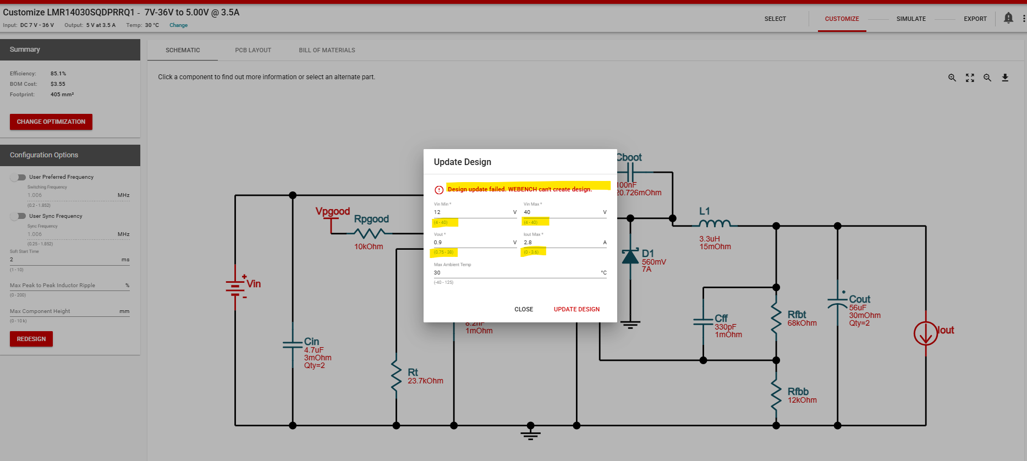Click the Rt value "23.7kOhm"
The width and height of the screenshot is (1027, 461).
point(425,381)
